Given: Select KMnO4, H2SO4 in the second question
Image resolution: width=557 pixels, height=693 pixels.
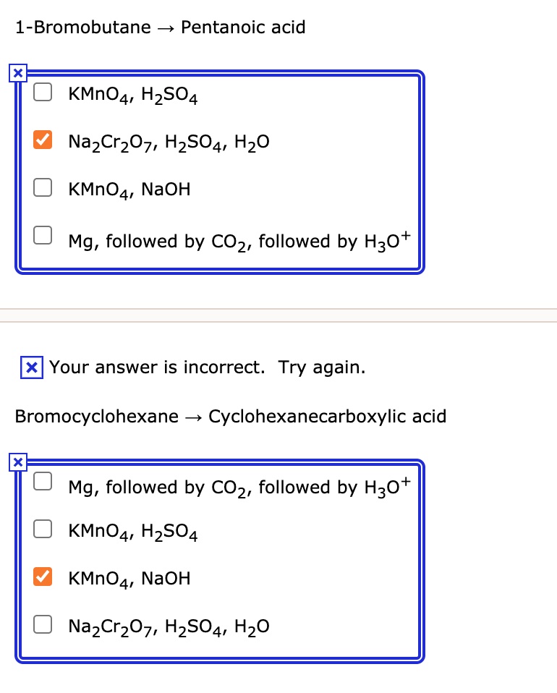Looking at the screenshot, I should 43,529.
